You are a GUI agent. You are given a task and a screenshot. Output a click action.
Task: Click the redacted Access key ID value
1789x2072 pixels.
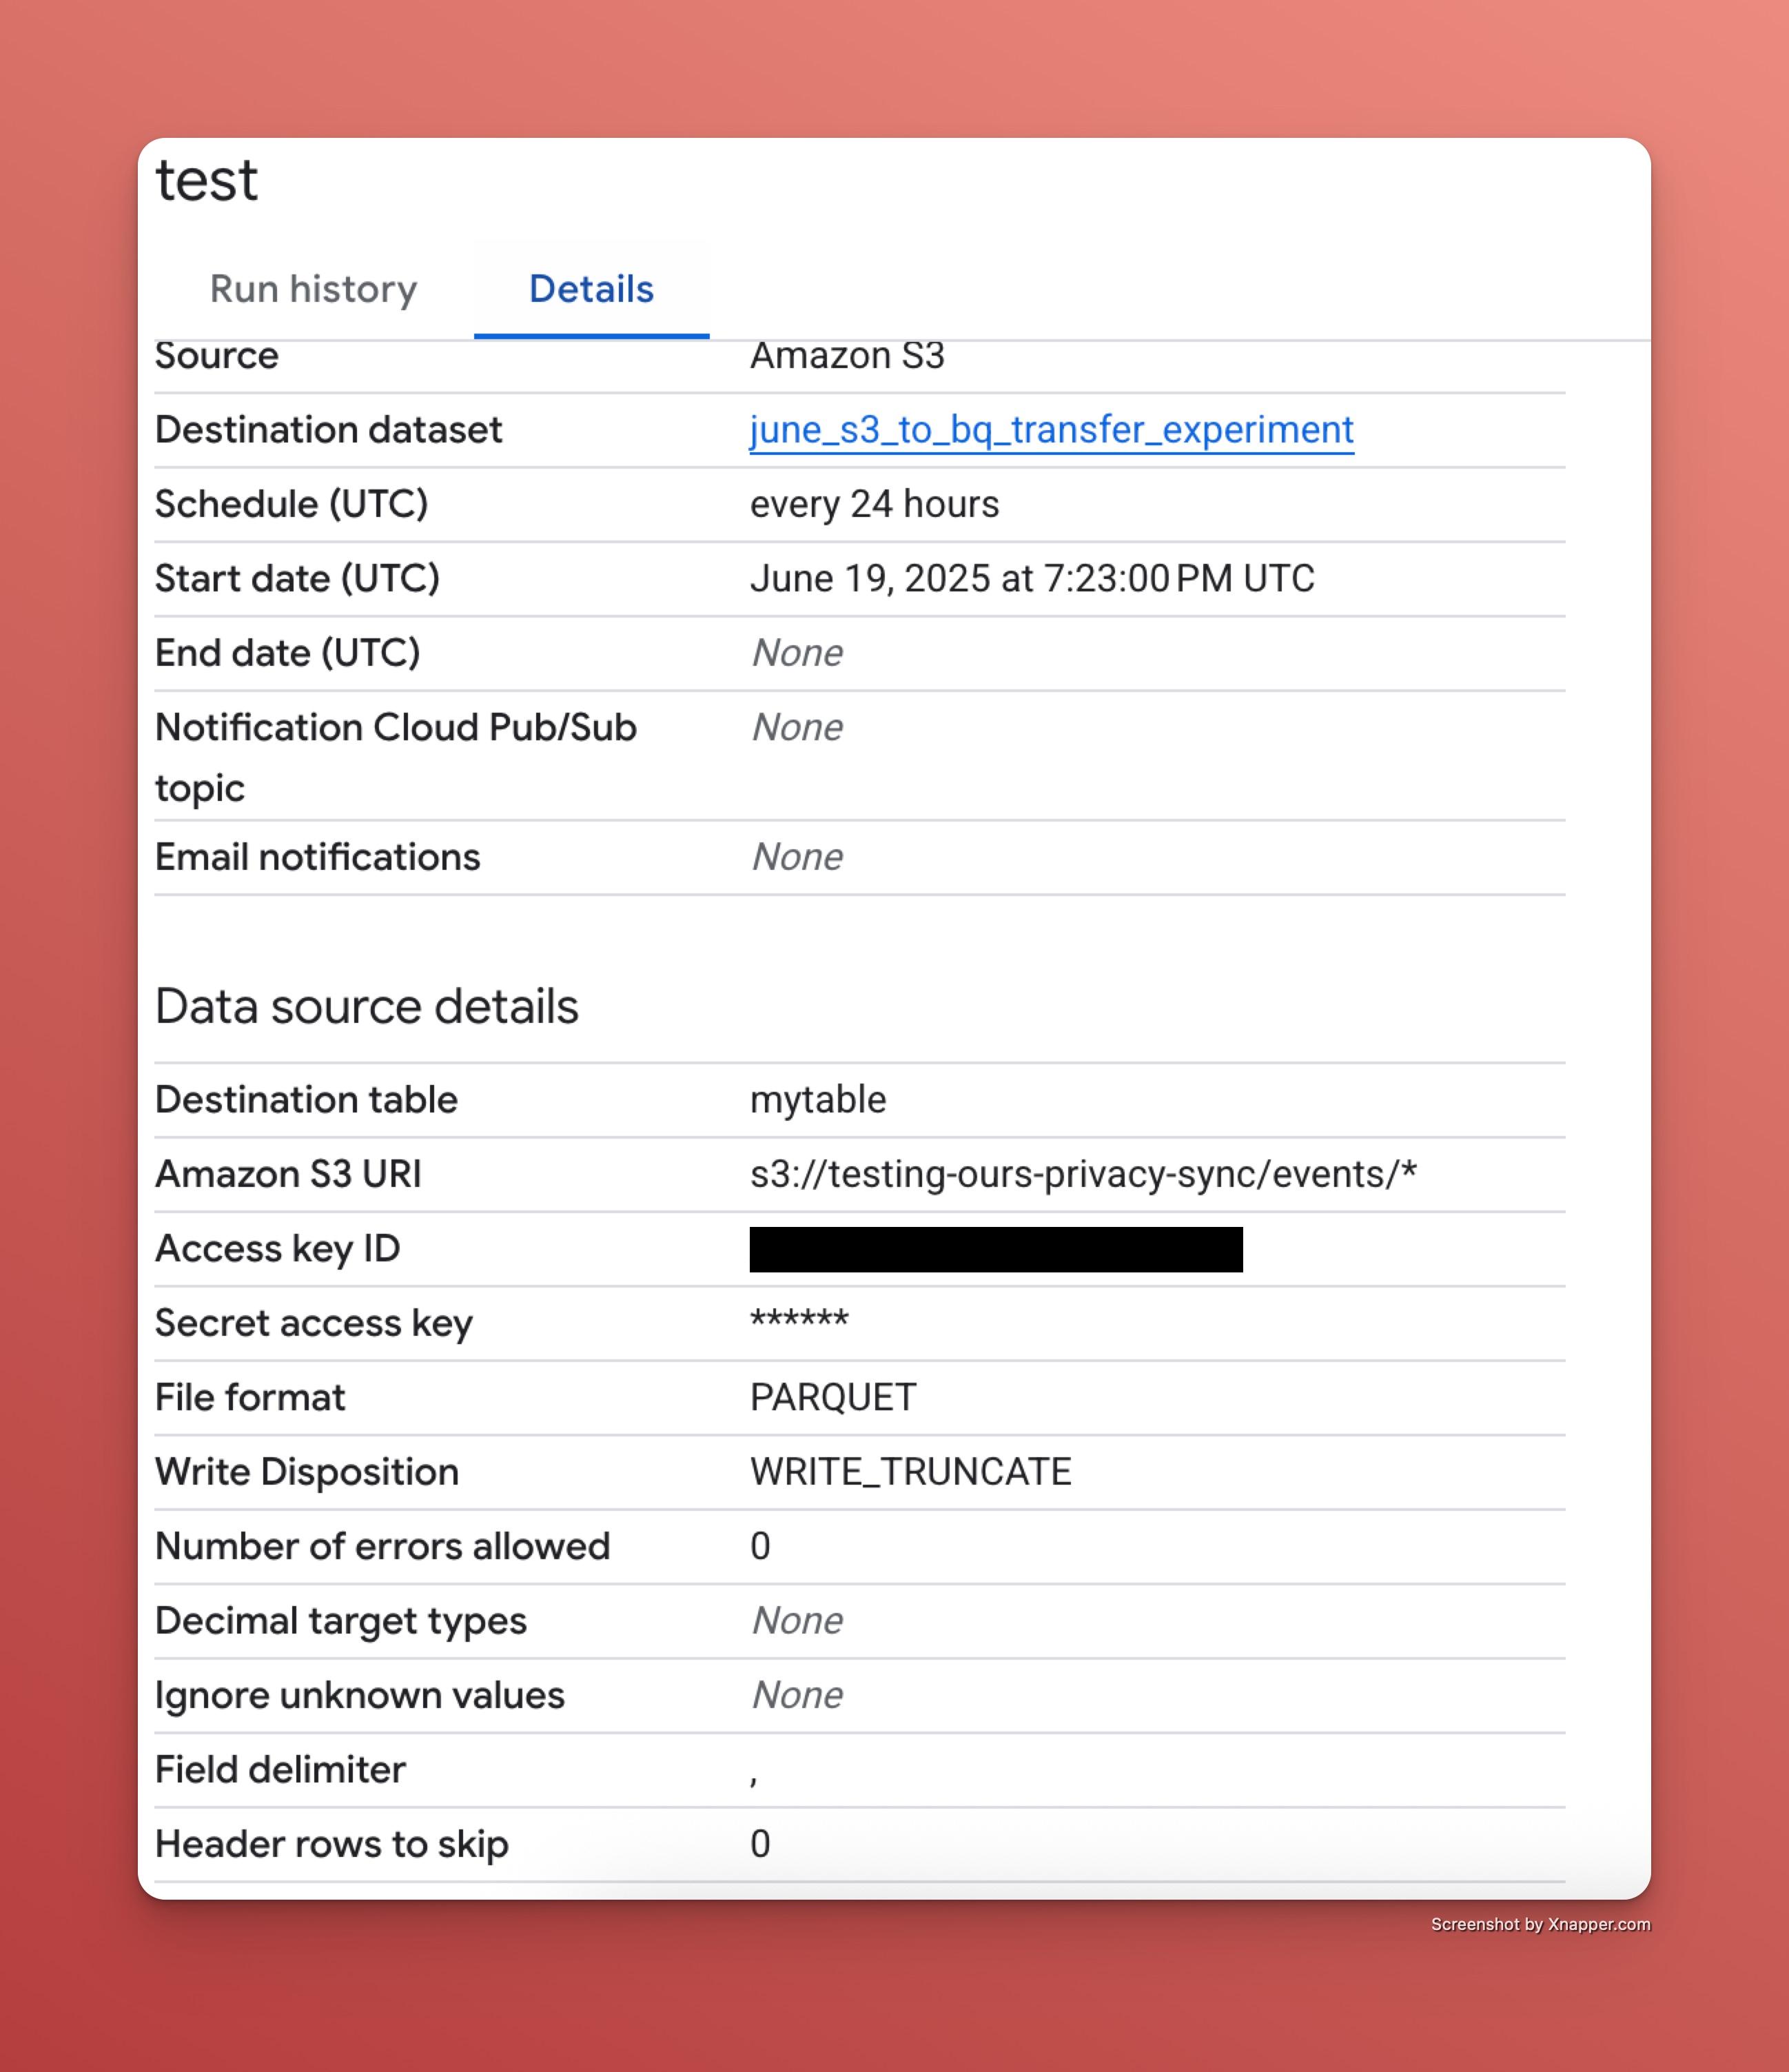tap(995, 1249)
